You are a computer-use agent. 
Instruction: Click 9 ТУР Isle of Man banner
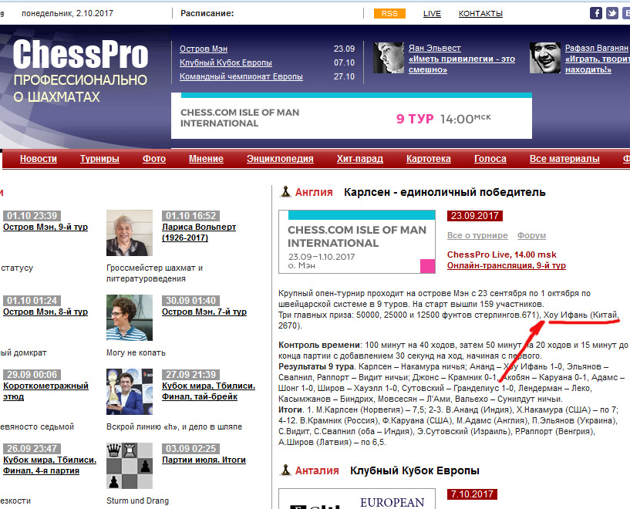351,117
